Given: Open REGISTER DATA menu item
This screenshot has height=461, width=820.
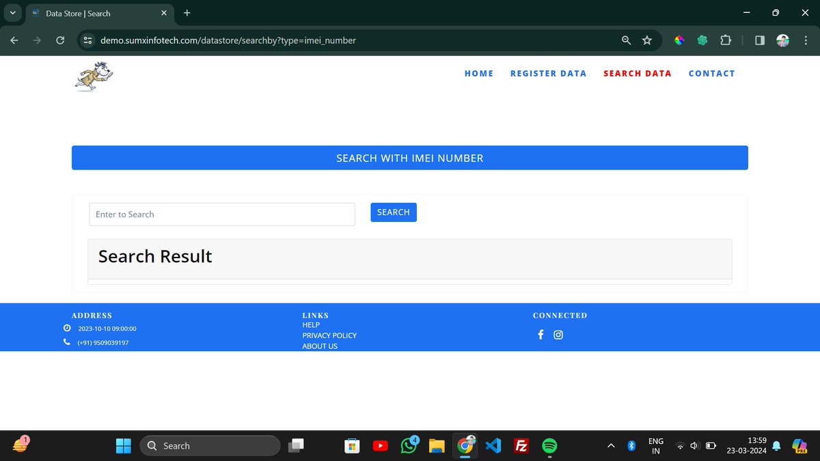Looking at the screenshot, I should [x=549, y=73].
